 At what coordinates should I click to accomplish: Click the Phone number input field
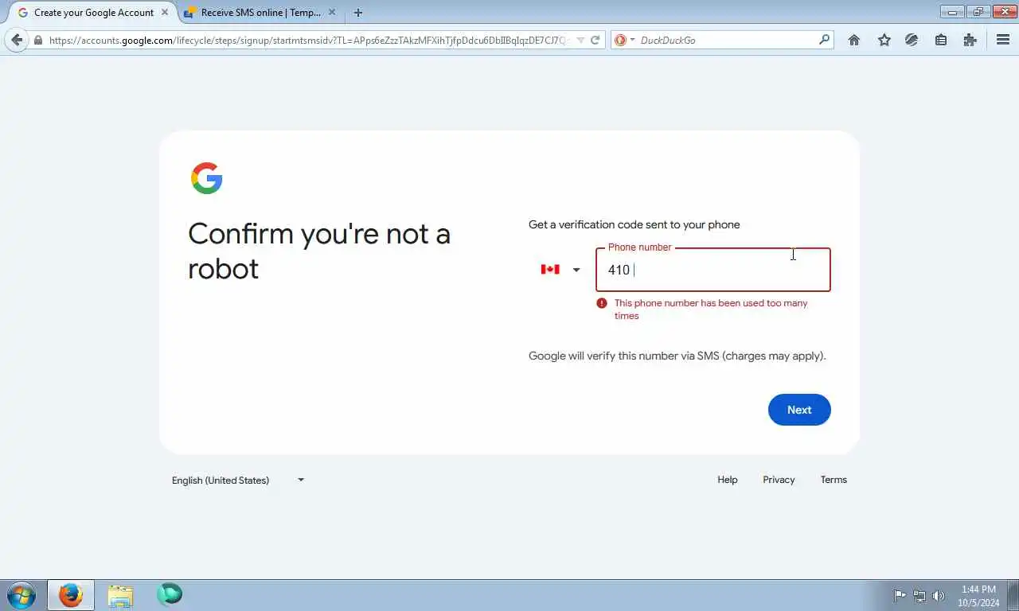point(713,270)
